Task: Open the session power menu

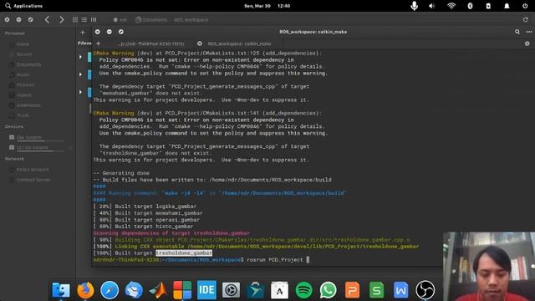Action: (x=525, y=6)
